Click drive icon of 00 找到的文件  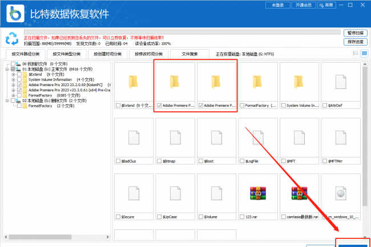18,64
